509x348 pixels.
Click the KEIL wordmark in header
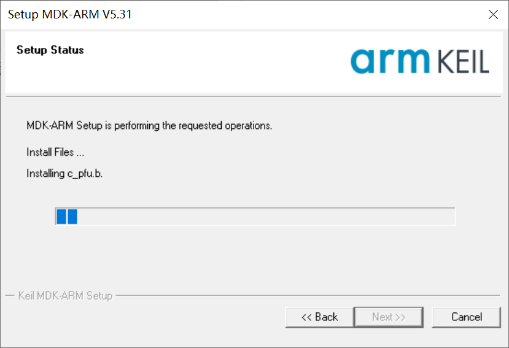[464, 62]
